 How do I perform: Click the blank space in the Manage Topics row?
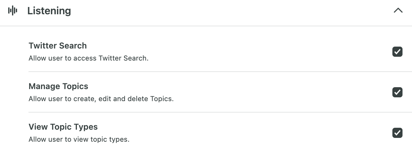click(x=282, y=92)
